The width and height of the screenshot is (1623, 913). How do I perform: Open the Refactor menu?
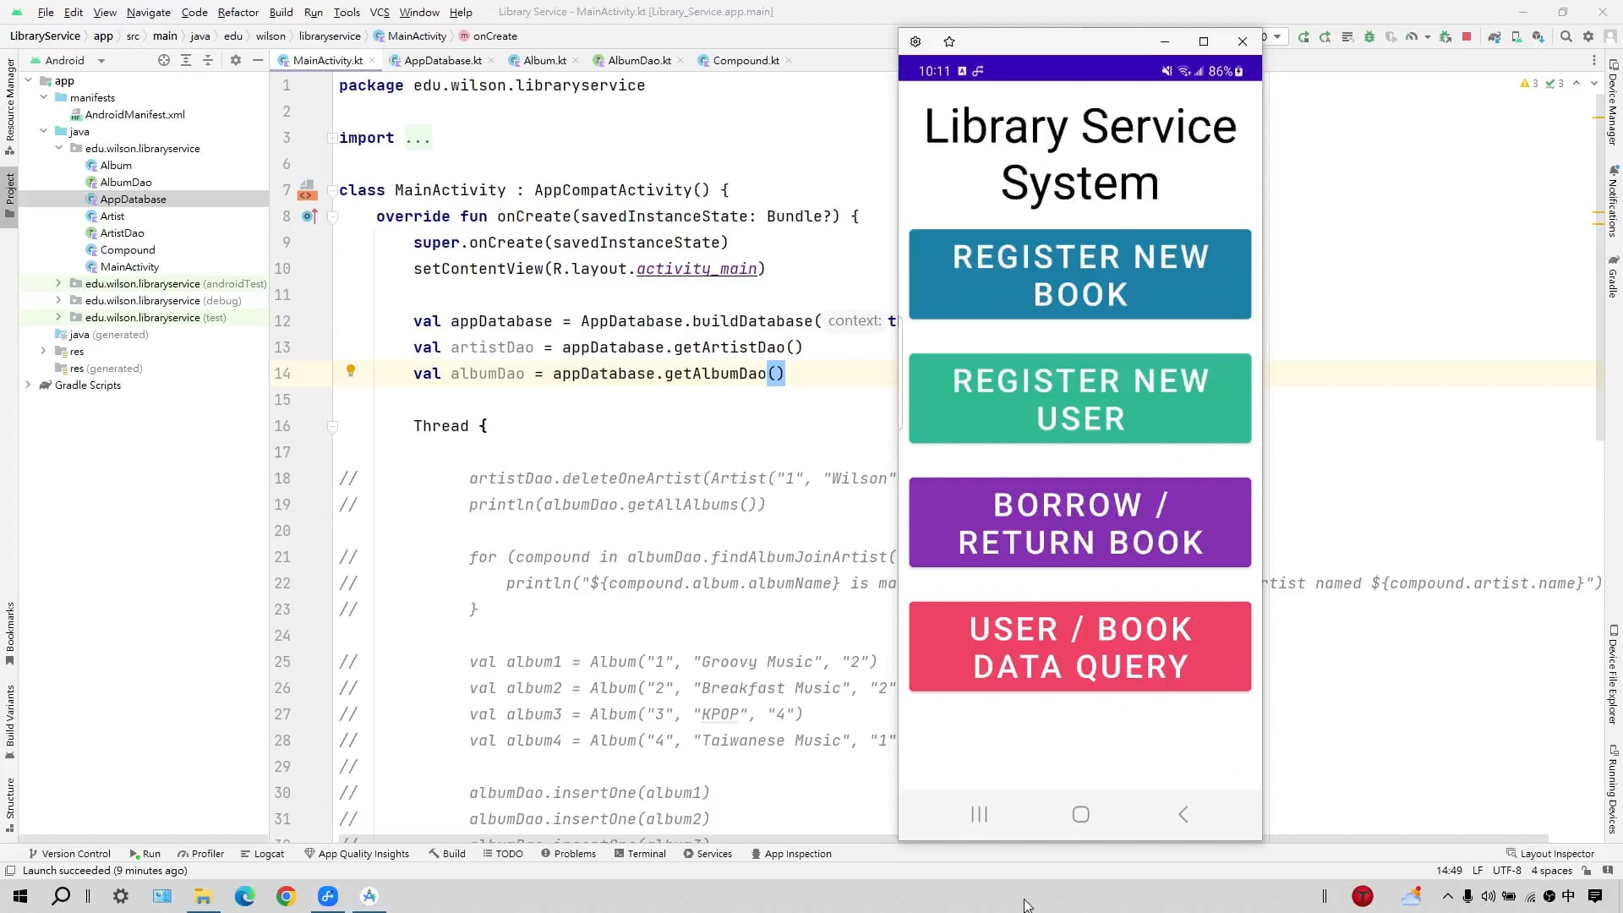pos(238,12)
